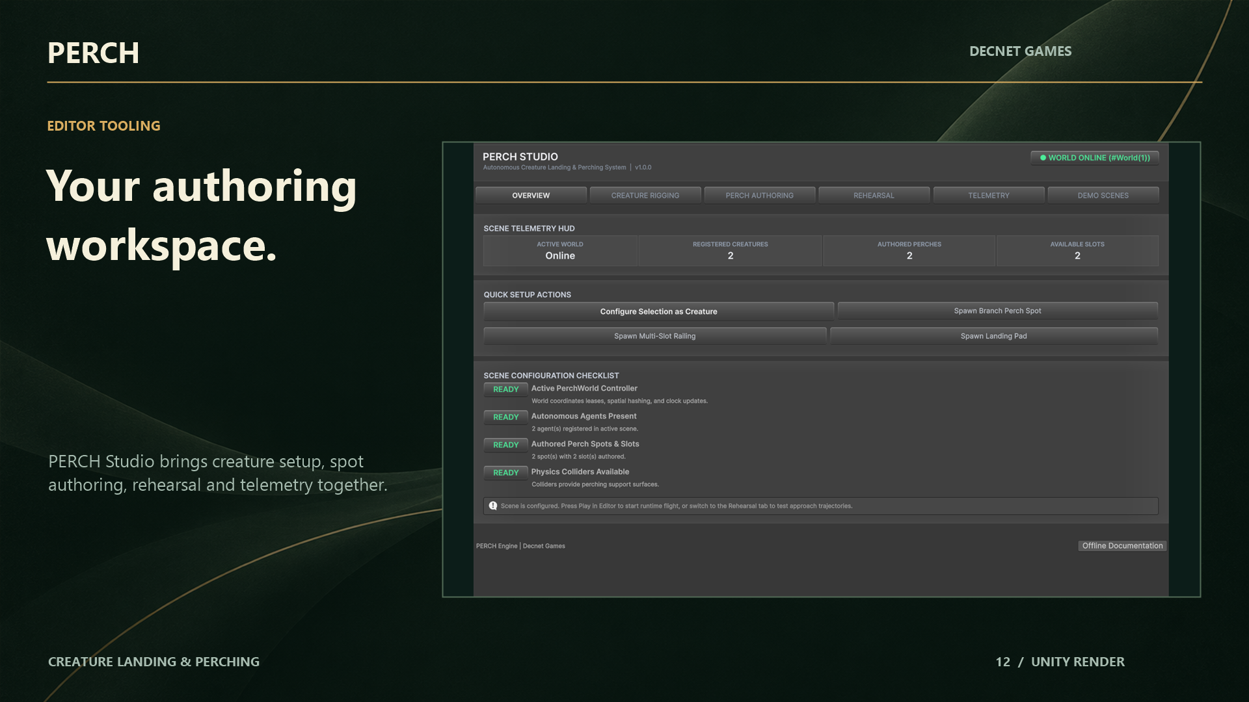Viewport: 1249px width, 702px height.
Task: Open Offline Documentation
Action: (x=1122, y=546)
